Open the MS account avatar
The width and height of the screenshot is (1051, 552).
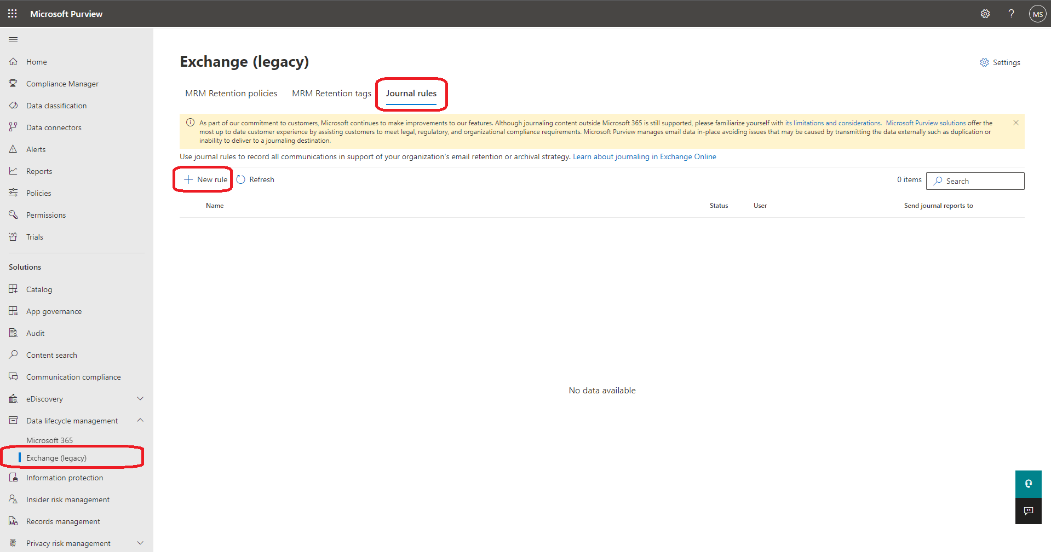(x=1037, y=14)
